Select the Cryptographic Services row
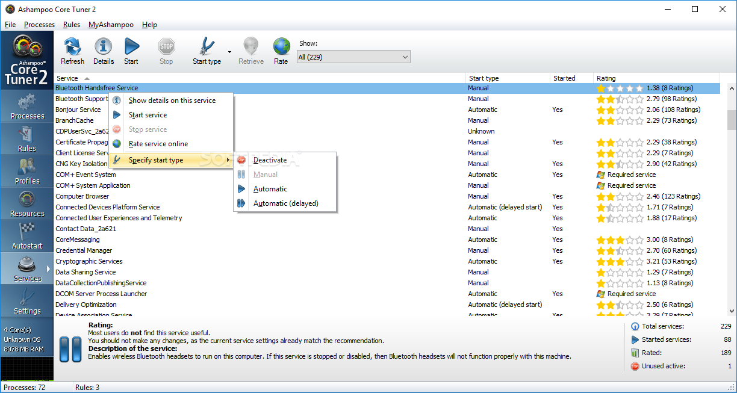 click(387, 261)
